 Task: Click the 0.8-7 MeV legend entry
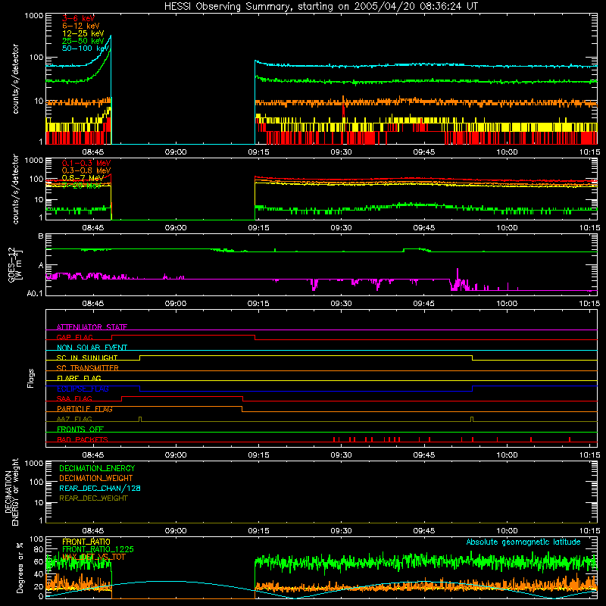(x=83, y=178)
